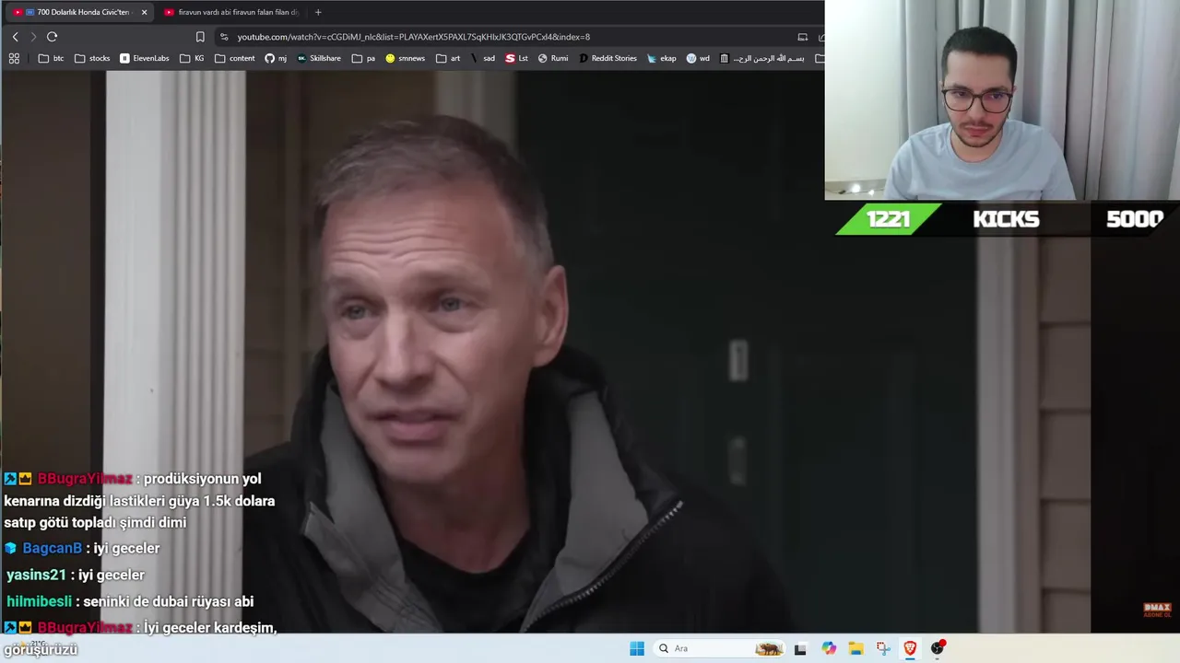1180x663 pixels.
Task: Launch Copilot from the taskbar
Action: [829, 648]
